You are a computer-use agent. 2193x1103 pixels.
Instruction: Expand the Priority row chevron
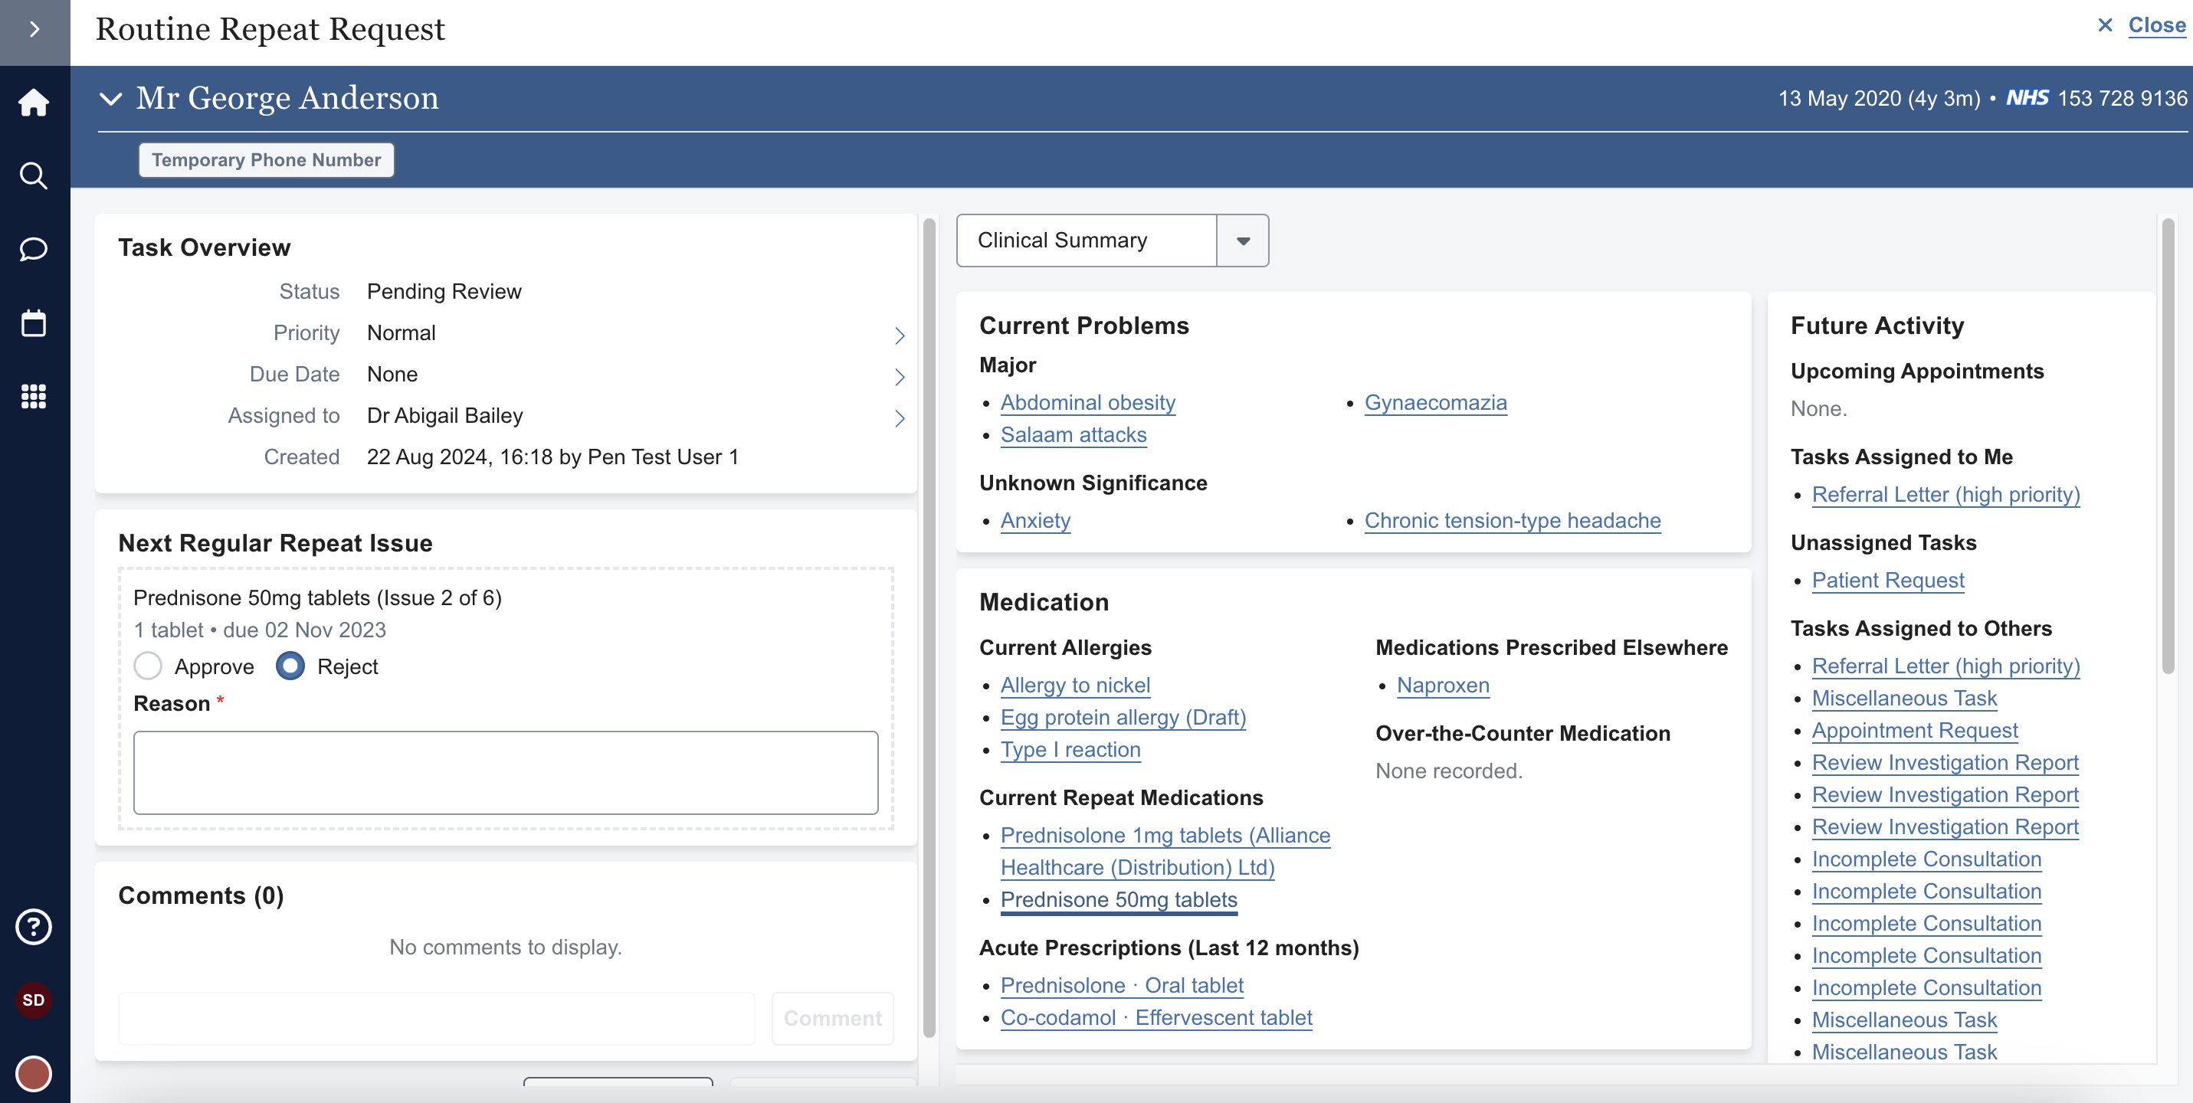pos(899,335)
